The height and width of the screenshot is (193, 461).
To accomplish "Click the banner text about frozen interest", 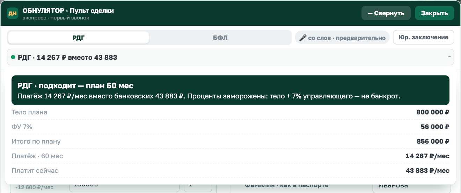I will point(208,96).
